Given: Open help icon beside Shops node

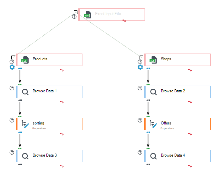Looking at the screenshot, I should pos(140,62).
